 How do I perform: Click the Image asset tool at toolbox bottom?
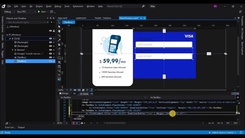[x=59, y=79]
